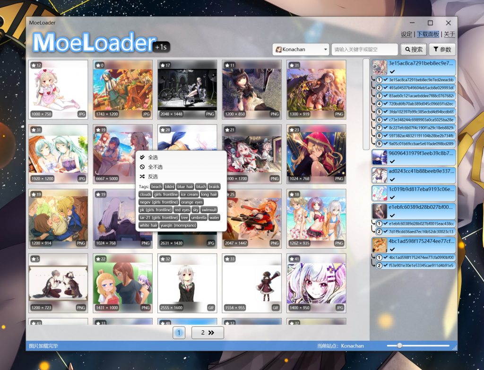Click the numbered circle 9 sub-item icon

(379, 143)
